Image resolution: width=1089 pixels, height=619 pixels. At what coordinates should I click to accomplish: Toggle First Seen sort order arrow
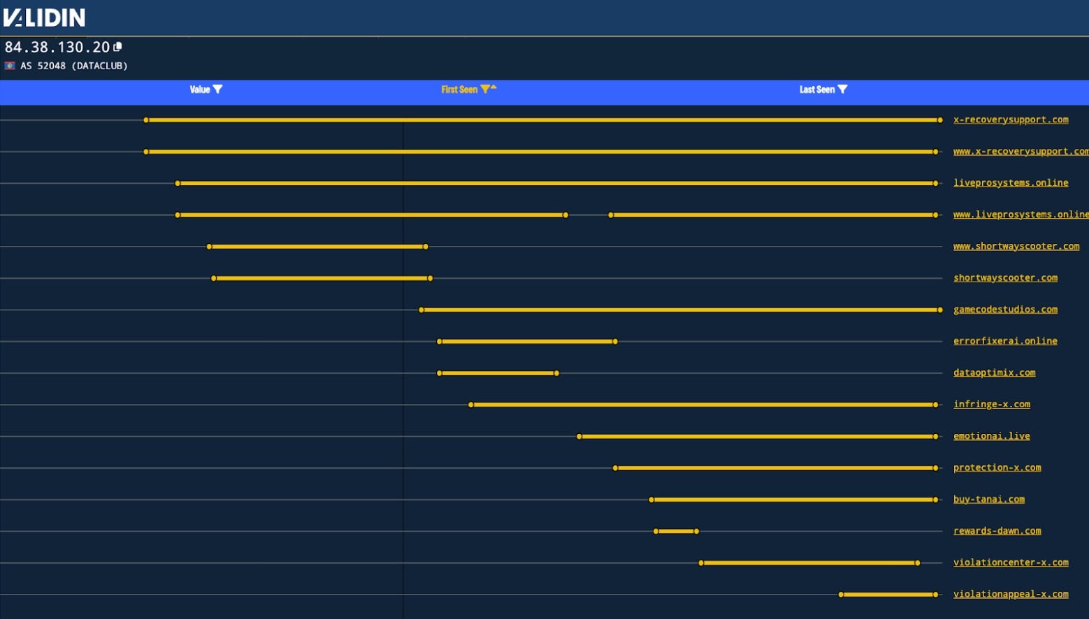click(x=493, y=87)
